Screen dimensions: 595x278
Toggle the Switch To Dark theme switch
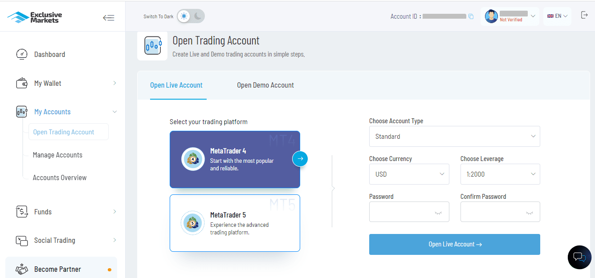click(x=191, y=16)
